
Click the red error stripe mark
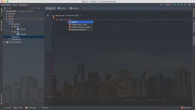coord(191,21)
